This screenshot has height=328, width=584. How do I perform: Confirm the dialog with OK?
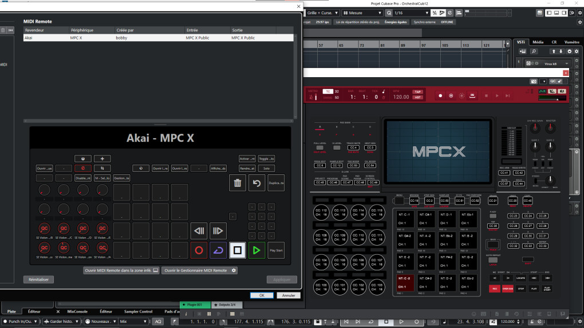point(262,295)
